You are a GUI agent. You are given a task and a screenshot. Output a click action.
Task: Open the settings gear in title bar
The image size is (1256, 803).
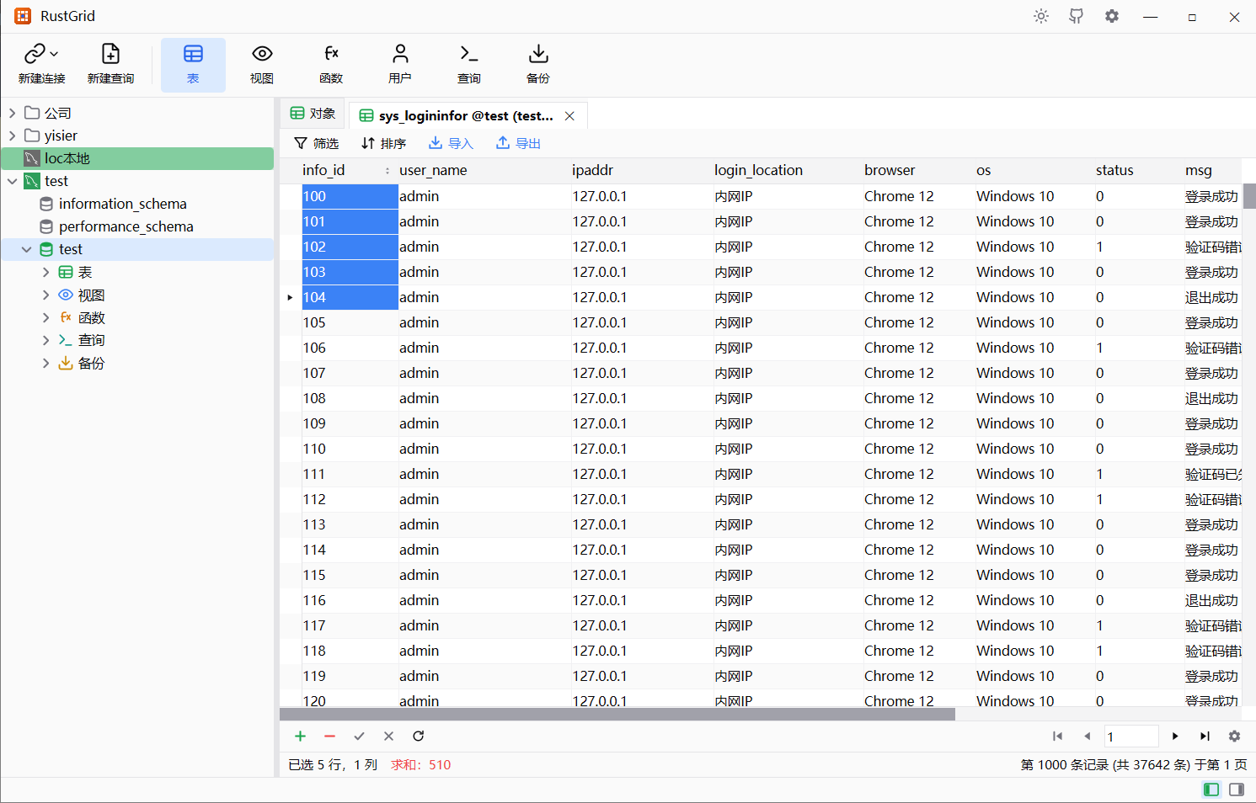click(1112, 16)
